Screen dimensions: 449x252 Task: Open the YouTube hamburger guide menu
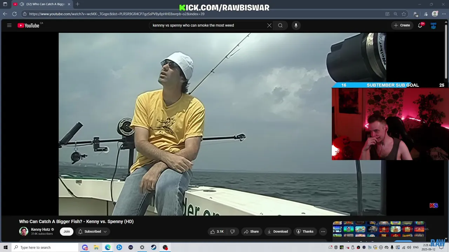tap(9, 25)
